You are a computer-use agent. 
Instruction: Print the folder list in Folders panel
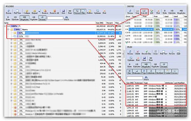70,12
